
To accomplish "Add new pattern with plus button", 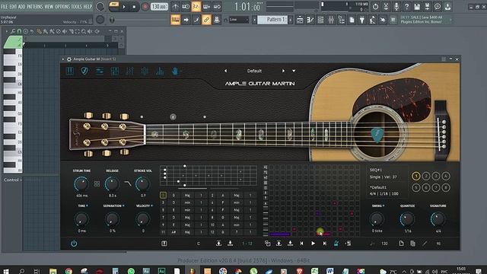I will (291, 20).
